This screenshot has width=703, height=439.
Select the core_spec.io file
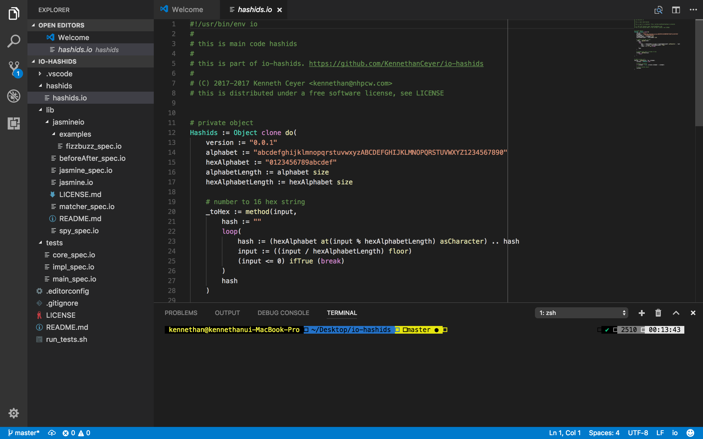click(x=74, y=255)
